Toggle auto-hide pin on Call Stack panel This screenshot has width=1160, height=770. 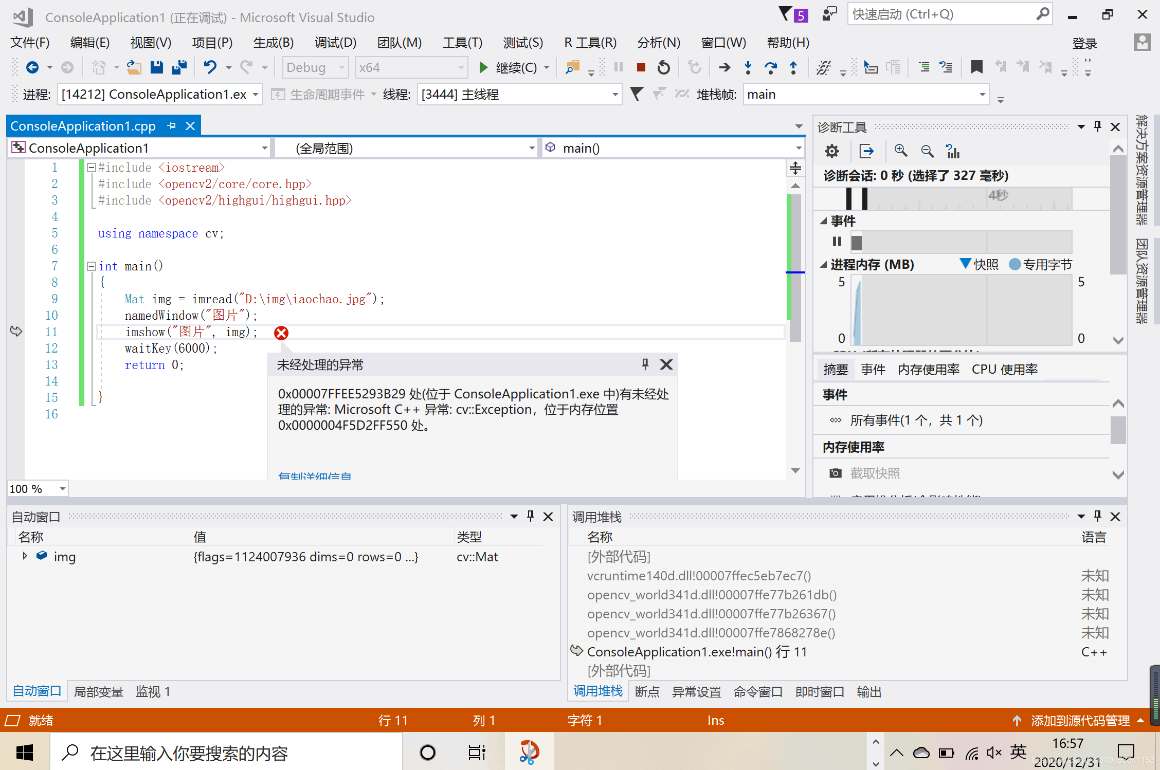1098,516
